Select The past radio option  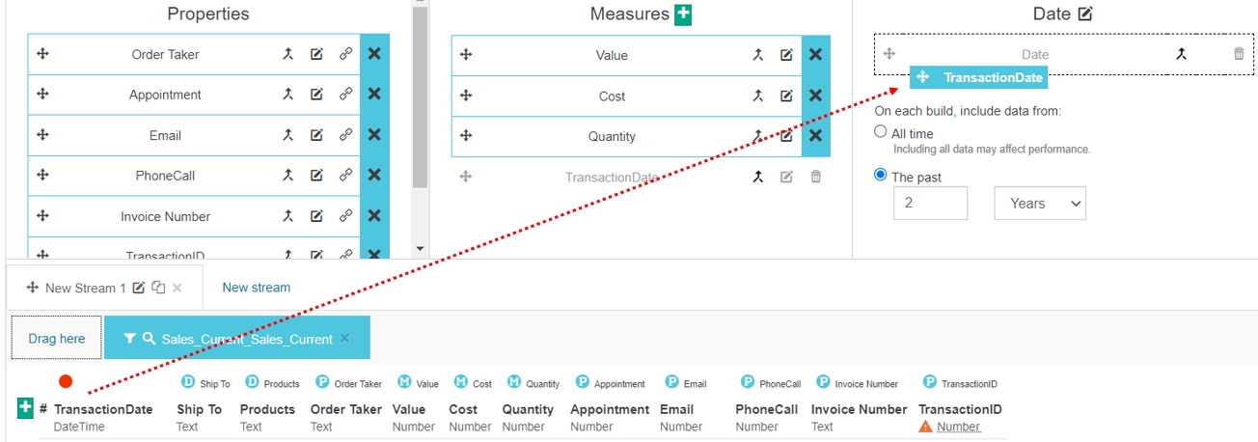point(880,176)
